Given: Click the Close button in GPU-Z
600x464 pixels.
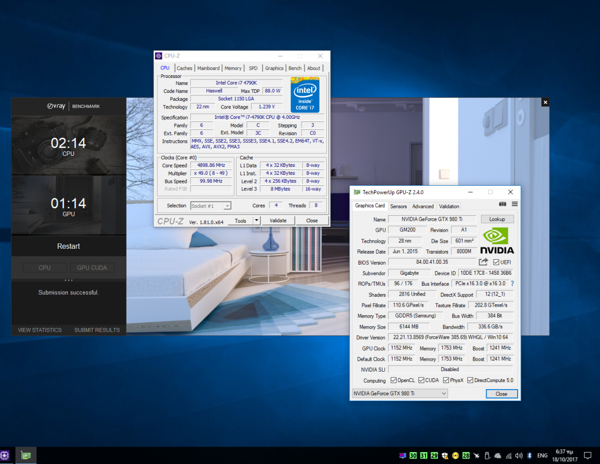Looking at the screenshot, I should [501, 394].
